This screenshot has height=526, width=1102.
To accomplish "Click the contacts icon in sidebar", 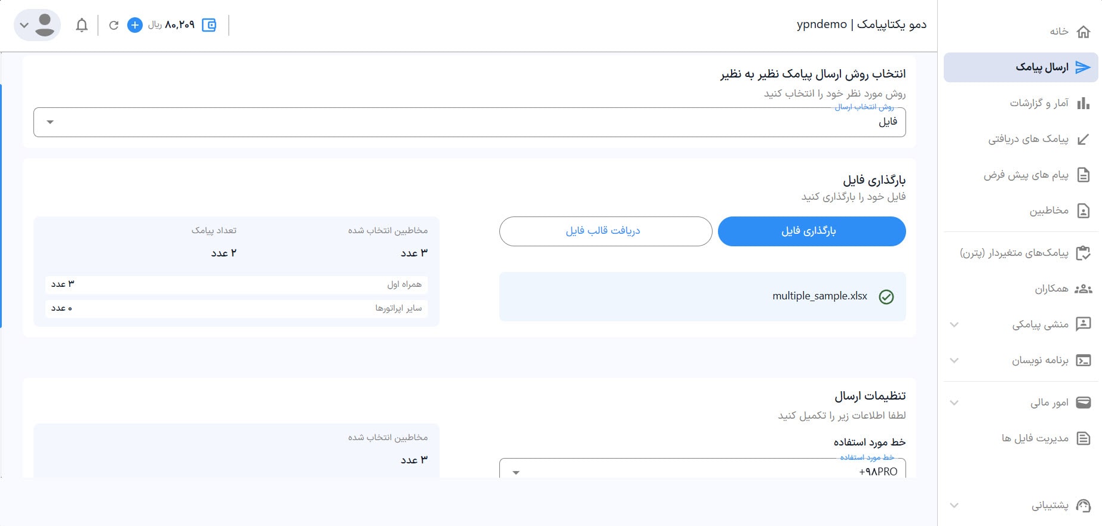I will pyautogui.click(x=1083, y=211).
